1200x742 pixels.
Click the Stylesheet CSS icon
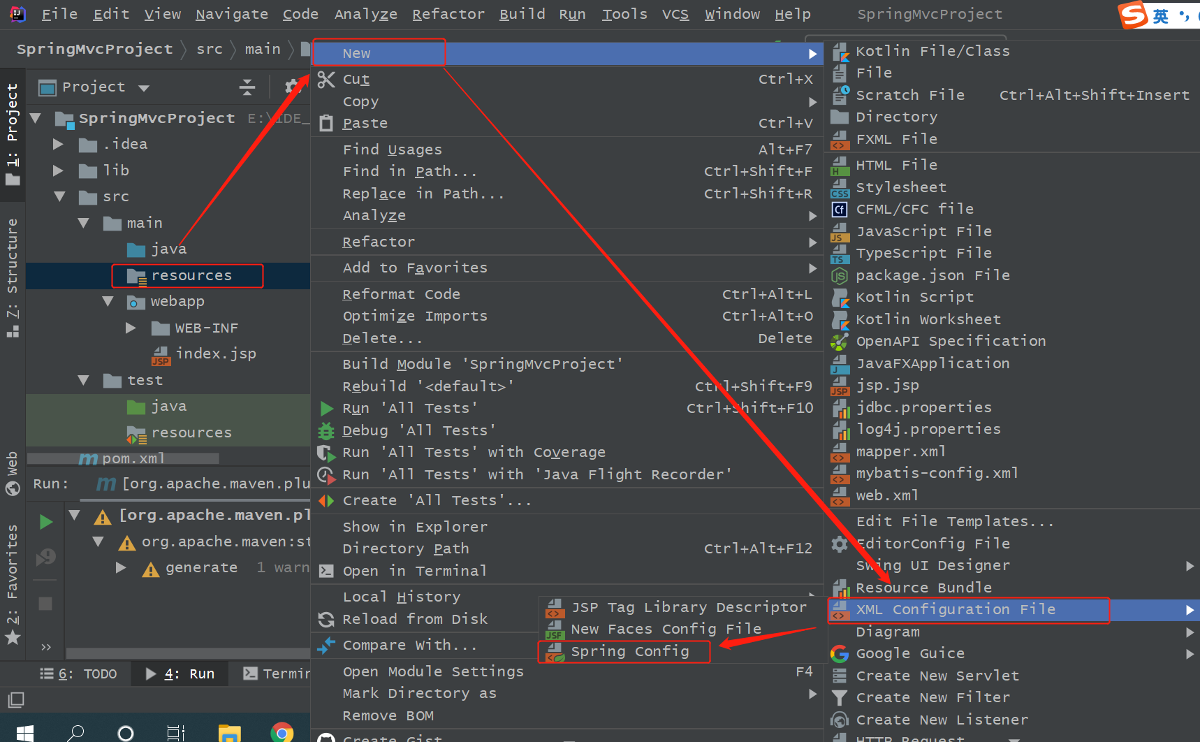click(840, 188)
